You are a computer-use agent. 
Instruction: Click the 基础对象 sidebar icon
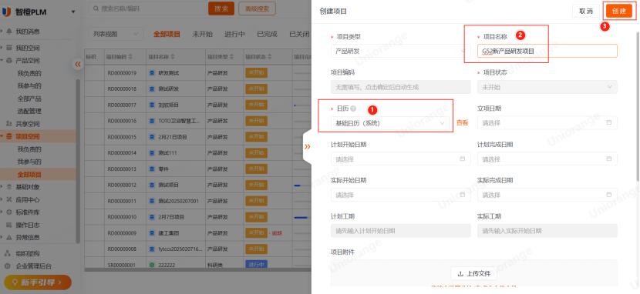pyautogui.click(x=9, y=187)
